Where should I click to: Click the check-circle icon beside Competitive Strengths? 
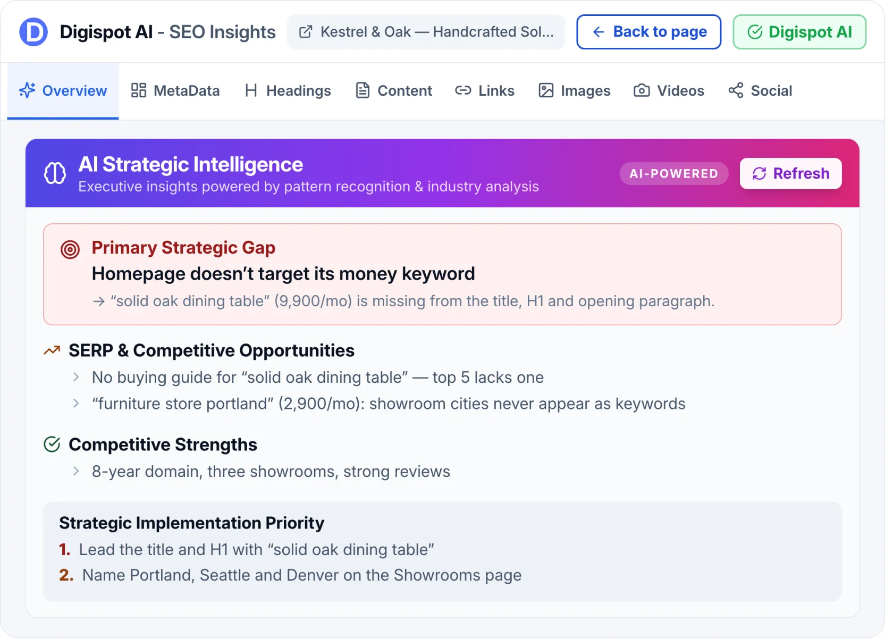tap(52, 444)
